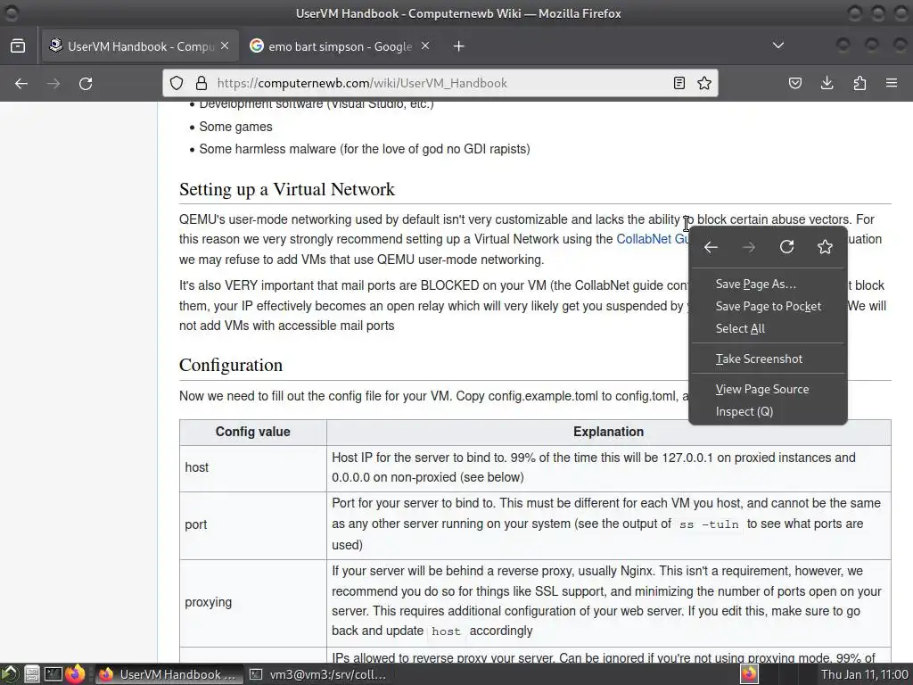Click the port config value cell
The height and width of the screenshot is (685, 913).
[x=252, y=524]
